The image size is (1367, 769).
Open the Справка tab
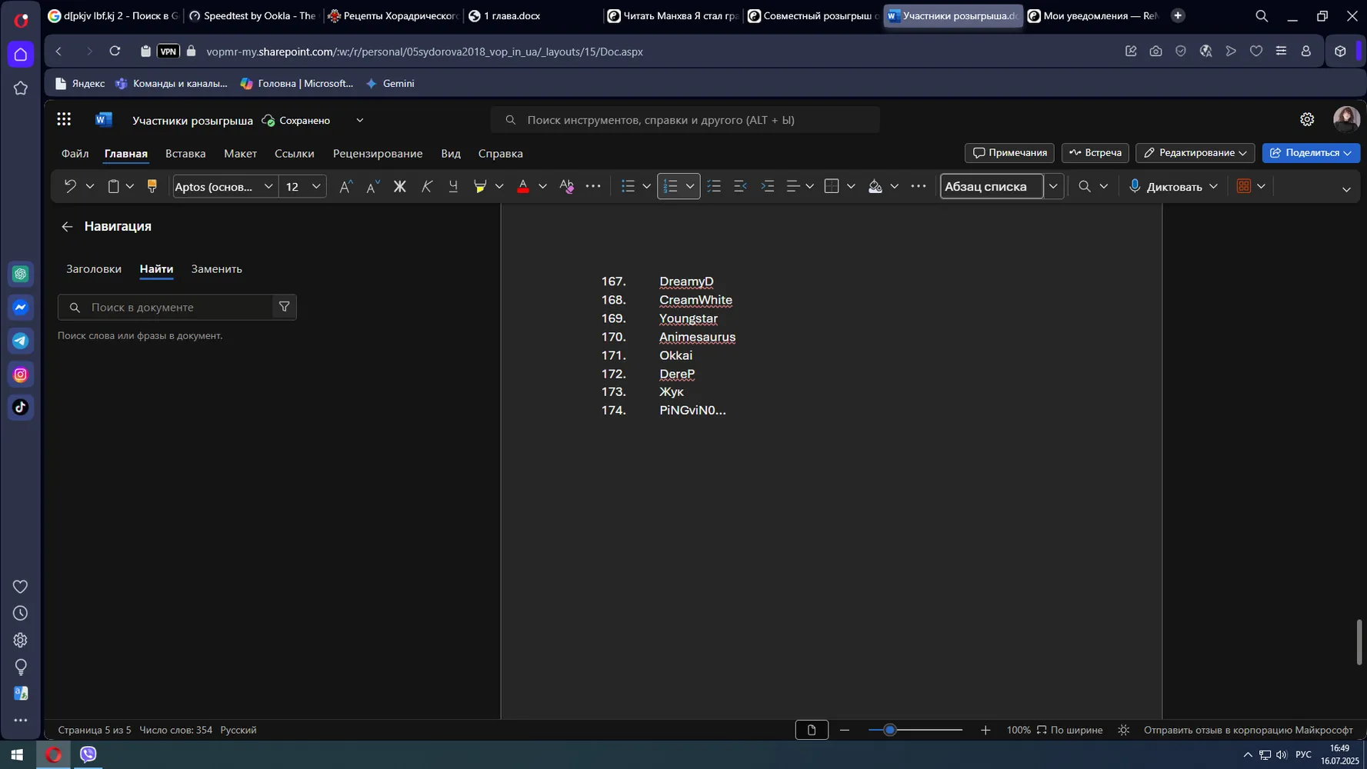click(500, 153)
